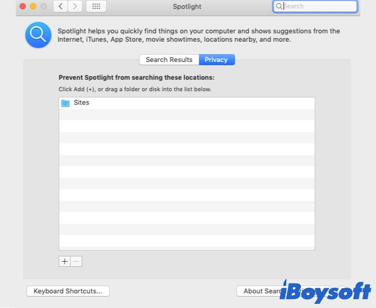
Task: Minimize the window with the yellow button
Action: [x=33, y=6]
